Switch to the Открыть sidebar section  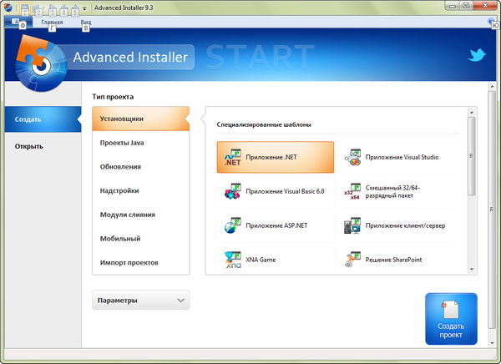click(x=29, y=147)
